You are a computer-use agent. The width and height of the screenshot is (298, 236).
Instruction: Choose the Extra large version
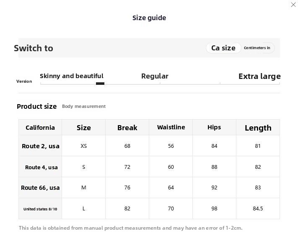[x=259, y=76]
